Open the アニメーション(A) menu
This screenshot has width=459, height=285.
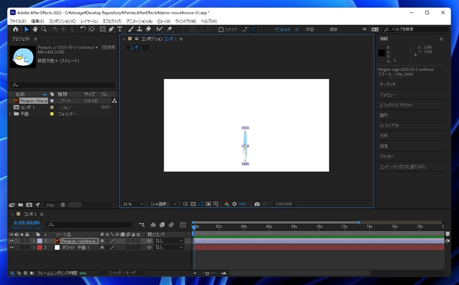coord(140,21)
